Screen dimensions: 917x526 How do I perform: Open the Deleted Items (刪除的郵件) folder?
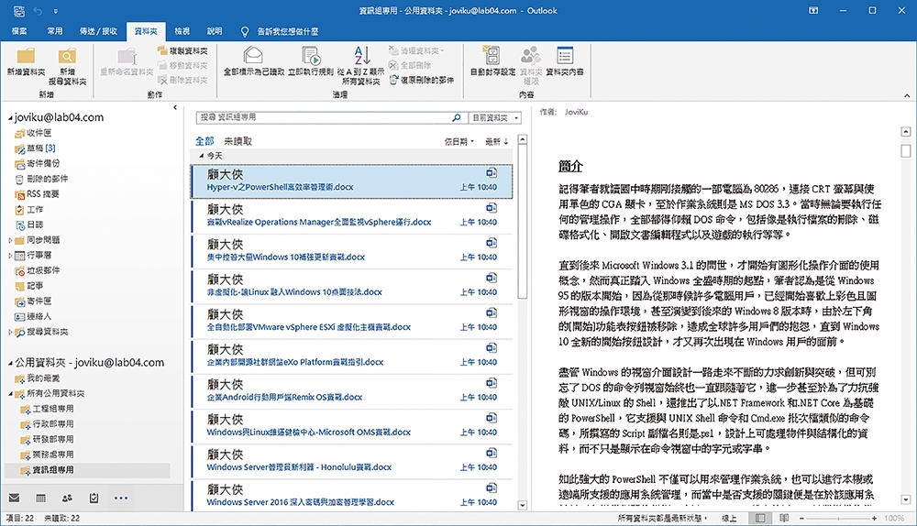click(x=41, y=179)
